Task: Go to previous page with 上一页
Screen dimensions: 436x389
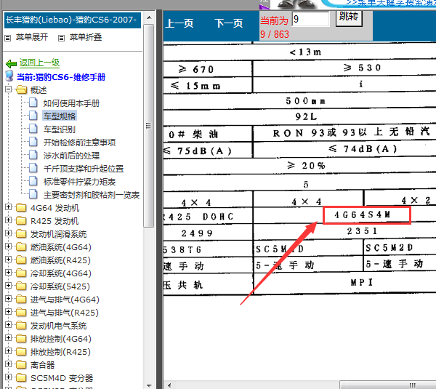Action: coord(179,23)
